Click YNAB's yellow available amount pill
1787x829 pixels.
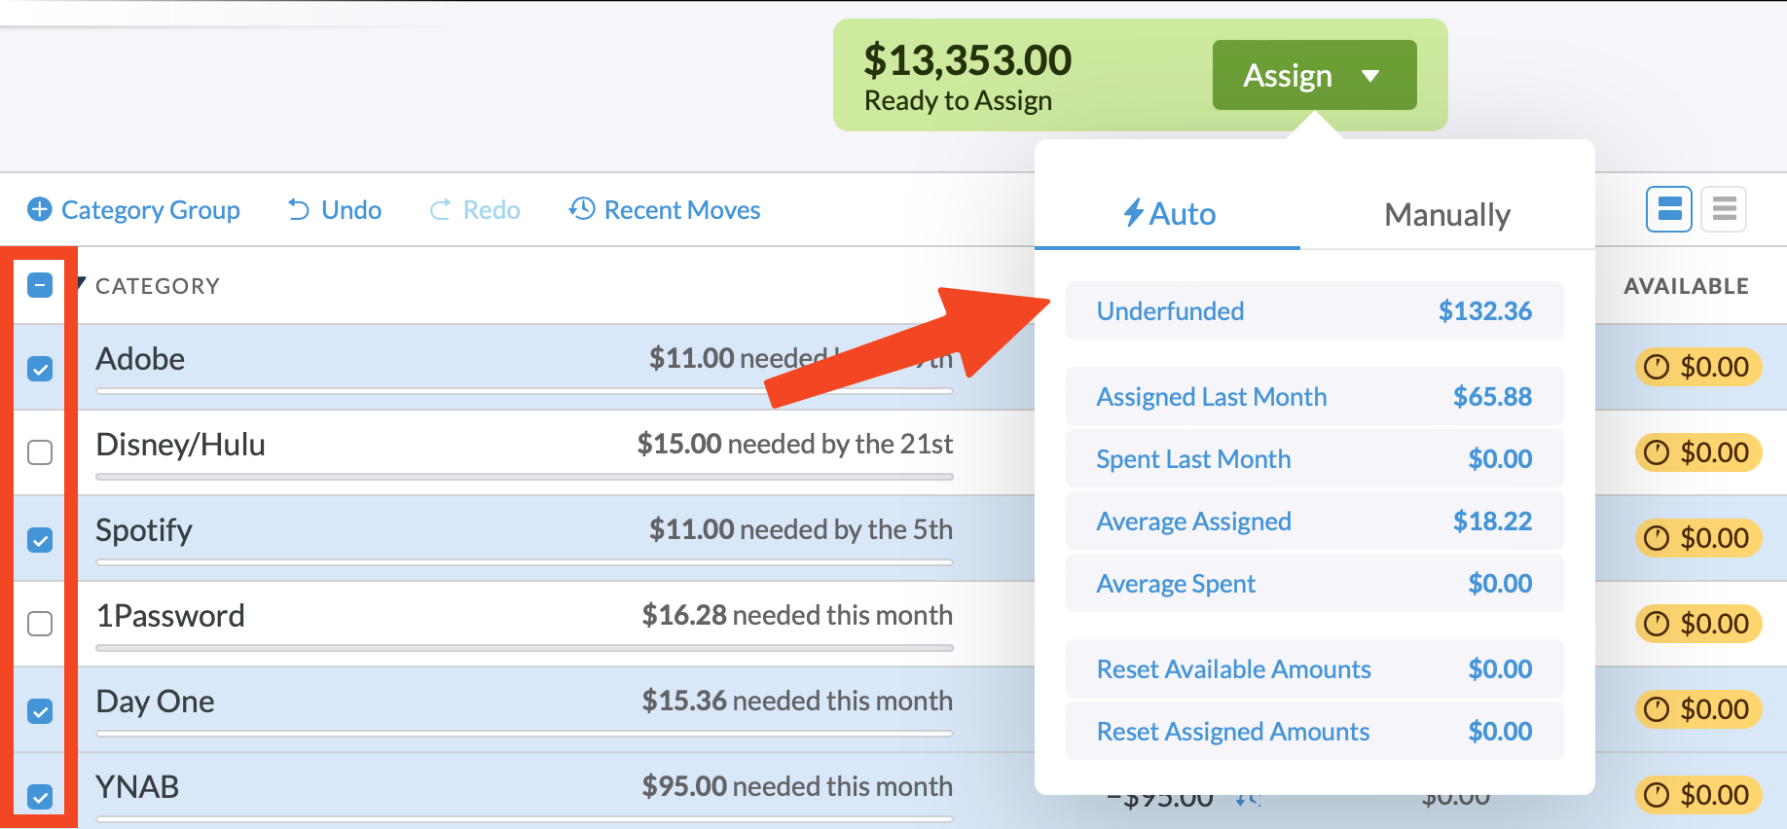pos(1697,794)
